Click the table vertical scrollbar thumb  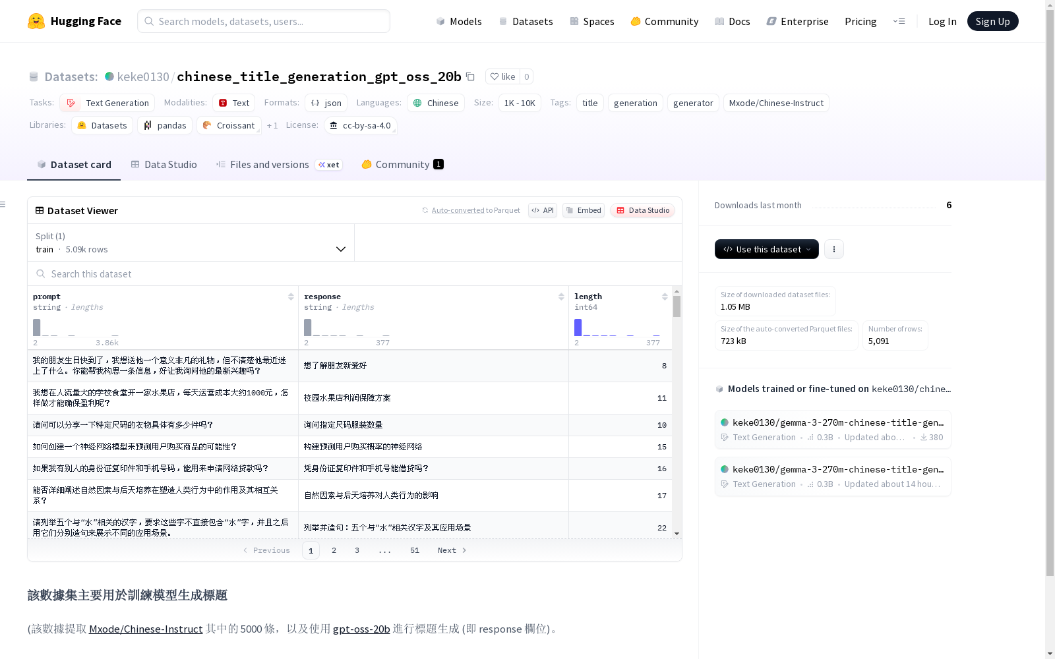(677, 306)
